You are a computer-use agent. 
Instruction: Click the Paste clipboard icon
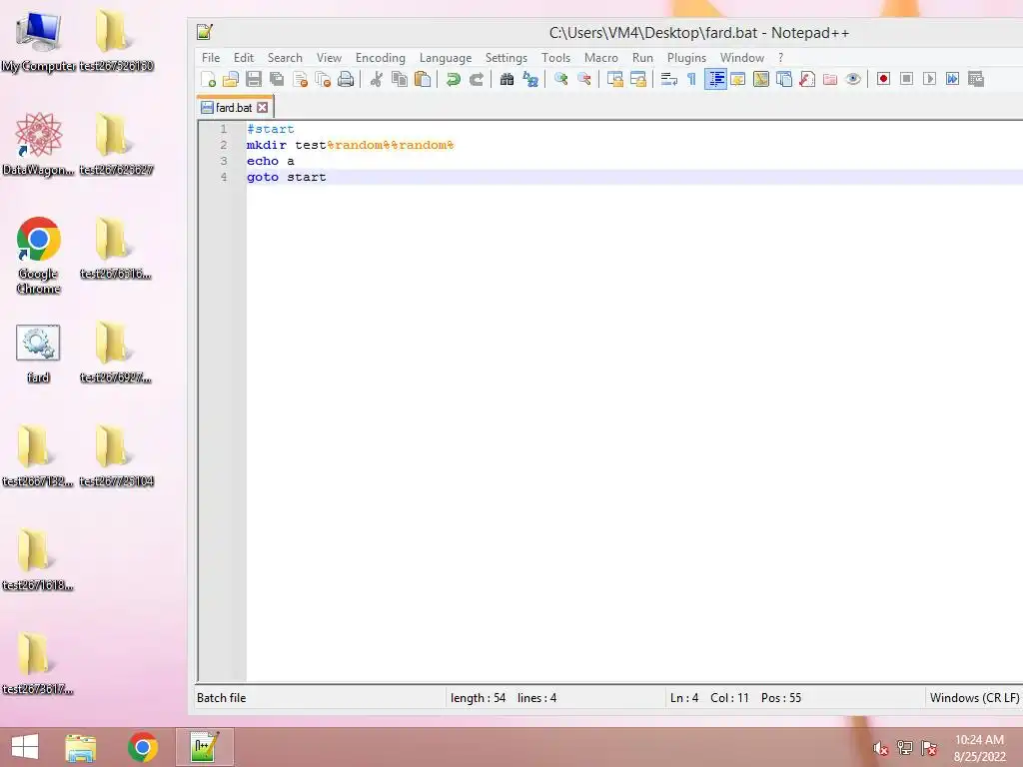(x=423, y=80)
